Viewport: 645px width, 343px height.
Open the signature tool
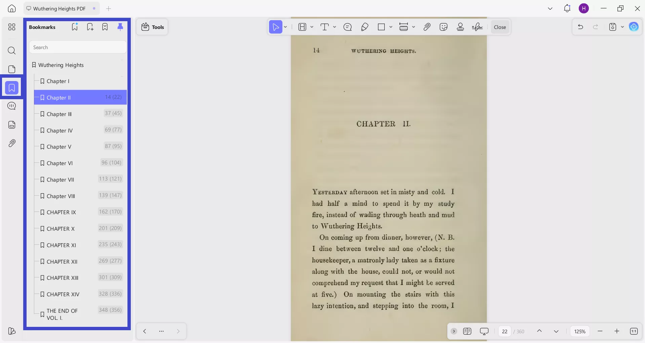477,27
